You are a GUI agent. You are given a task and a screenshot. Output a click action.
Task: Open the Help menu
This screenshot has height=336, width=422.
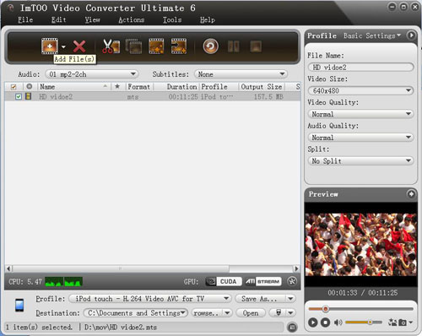coord(208,19)
